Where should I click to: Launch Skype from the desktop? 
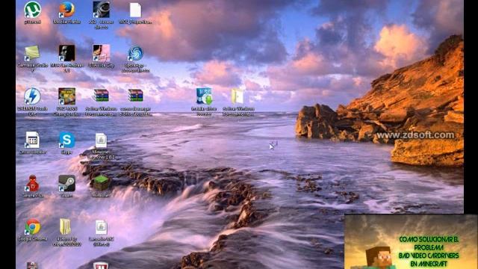coord(66,140)
